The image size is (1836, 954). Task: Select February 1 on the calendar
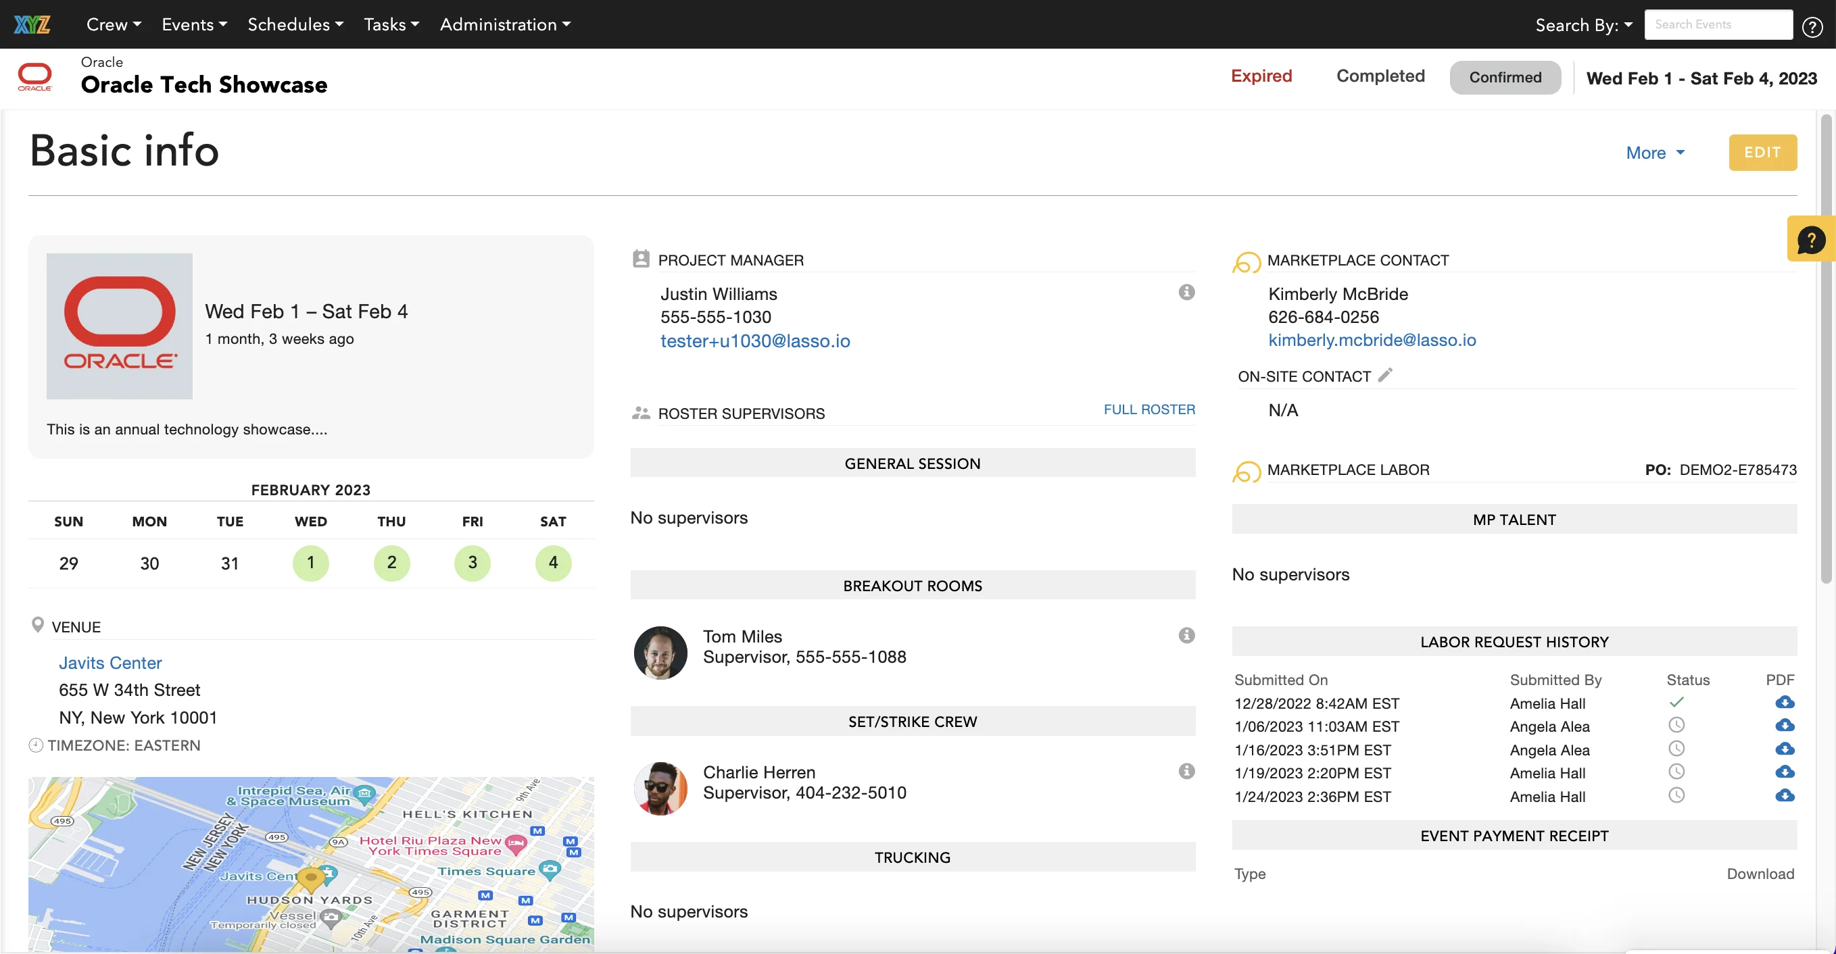click(x=311, y=563)
